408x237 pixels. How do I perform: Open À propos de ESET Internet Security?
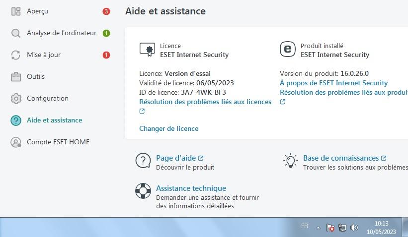point(333,83)
